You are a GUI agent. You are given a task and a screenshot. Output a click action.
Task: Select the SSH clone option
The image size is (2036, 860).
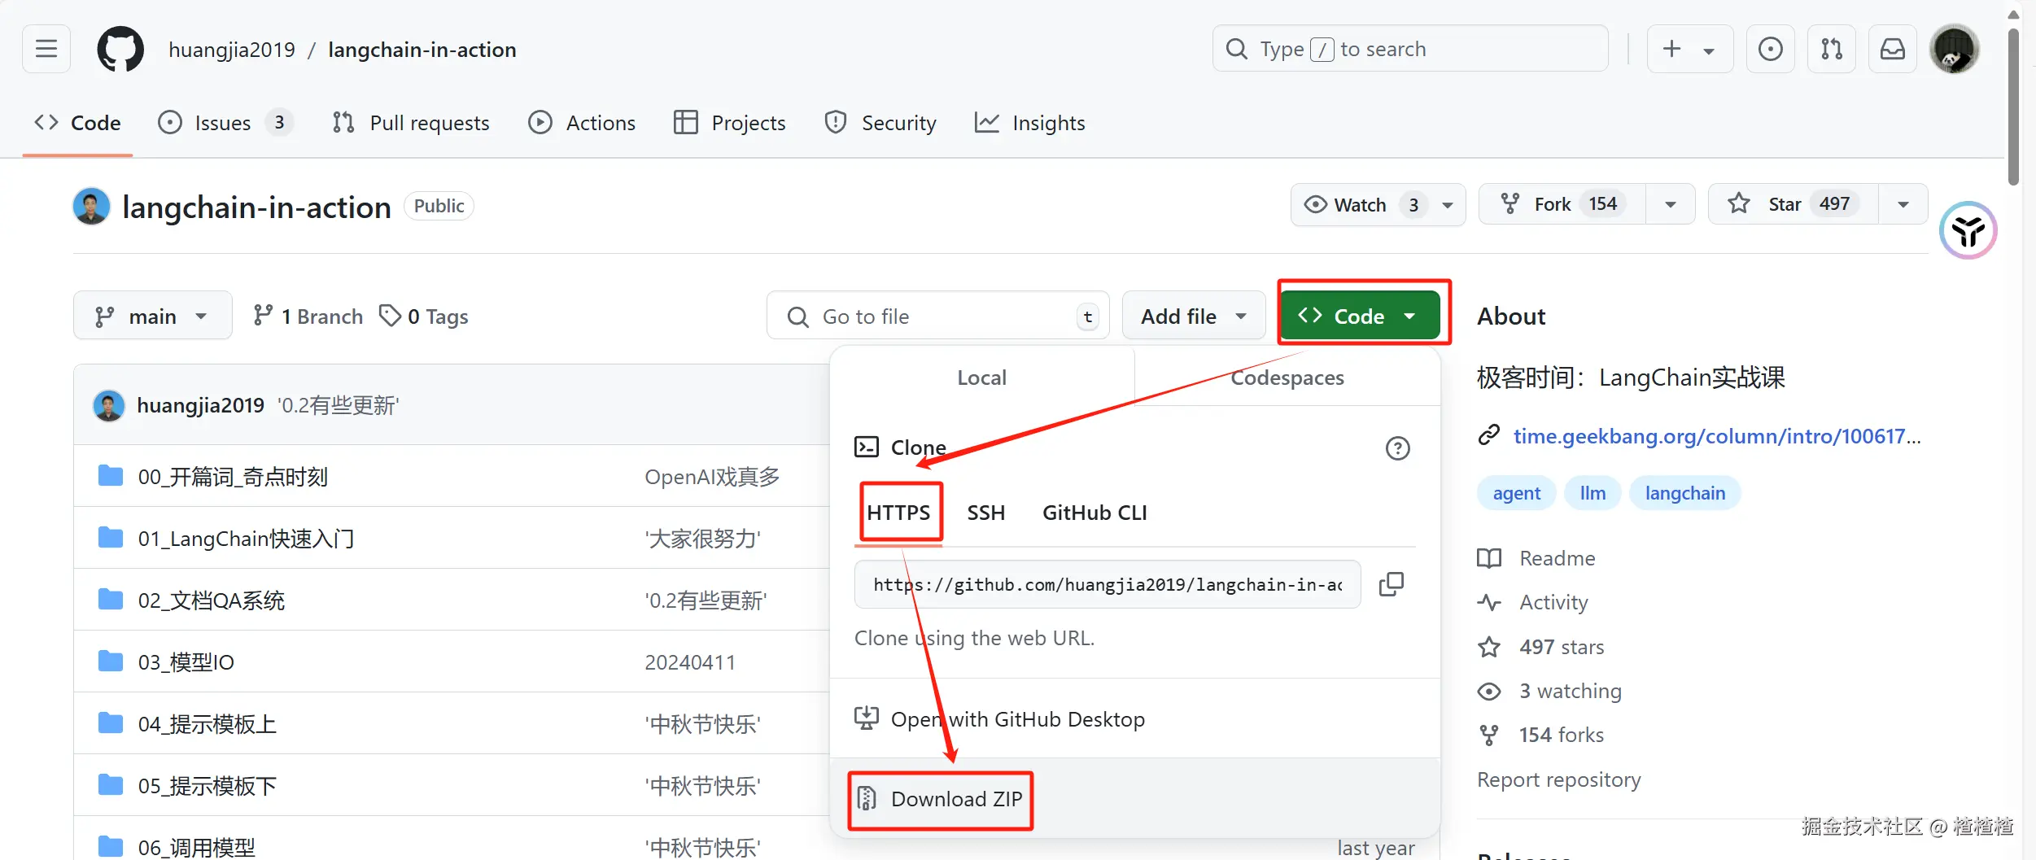pyautogui.click(x=985, y=513)
